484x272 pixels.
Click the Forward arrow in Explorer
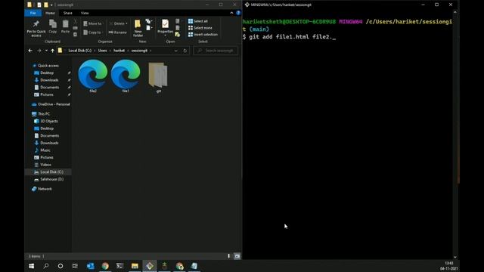tap(39, 51)
